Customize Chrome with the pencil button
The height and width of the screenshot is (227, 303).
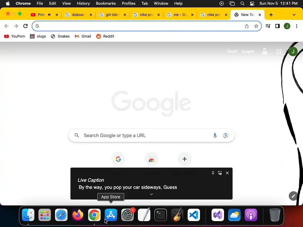click(x=293, y=196)
